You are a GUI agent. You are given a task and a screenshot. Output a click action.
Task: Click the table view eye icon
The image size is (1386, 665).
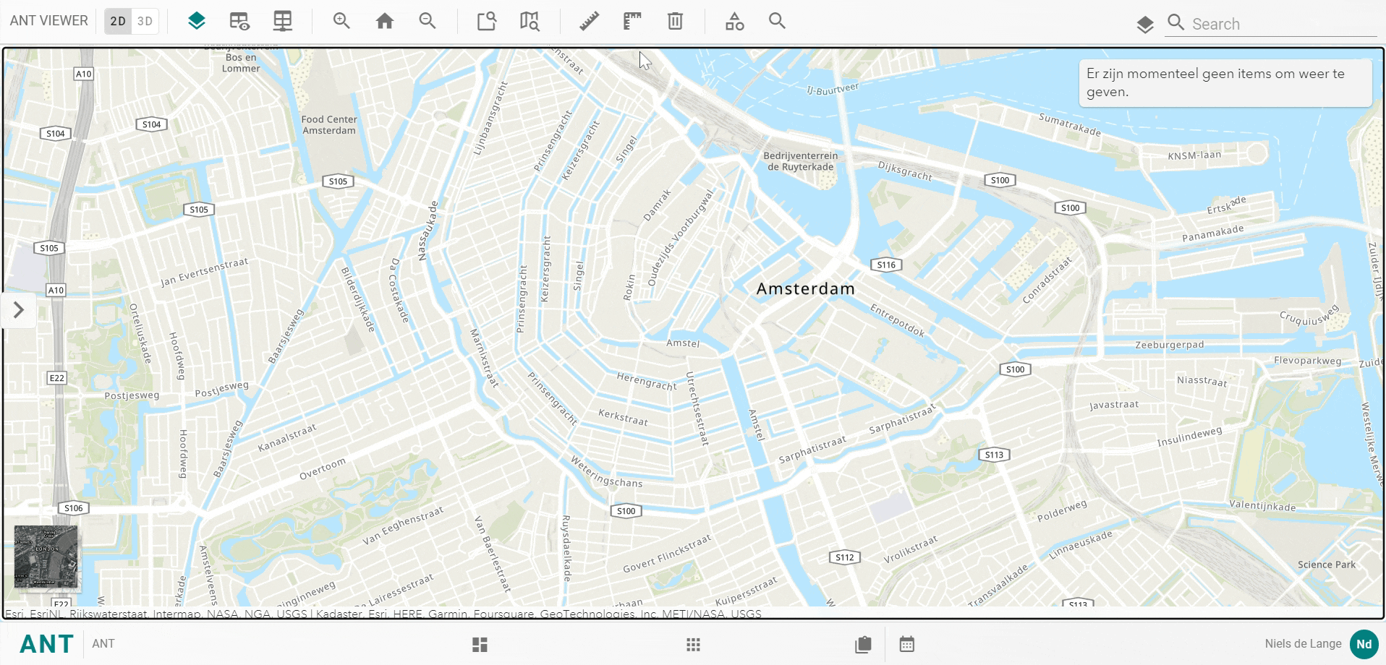pos(239,21)
